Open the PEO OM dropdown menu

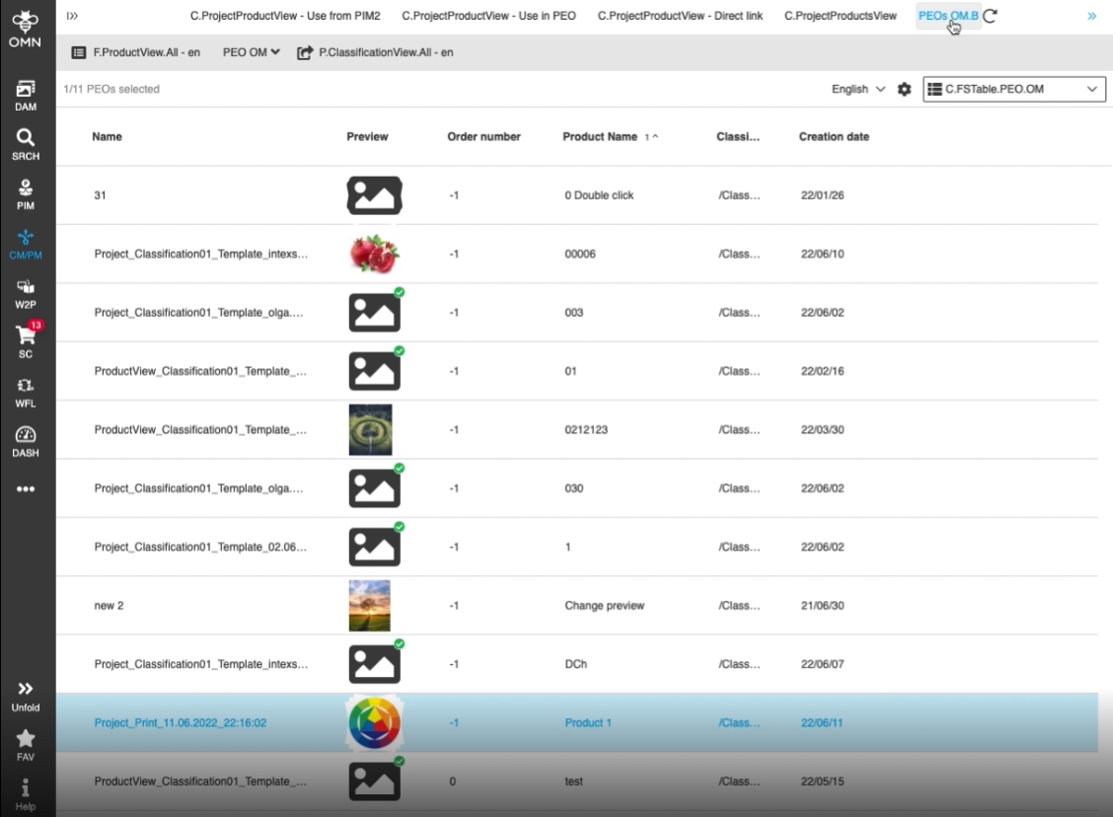coord(252,52)
